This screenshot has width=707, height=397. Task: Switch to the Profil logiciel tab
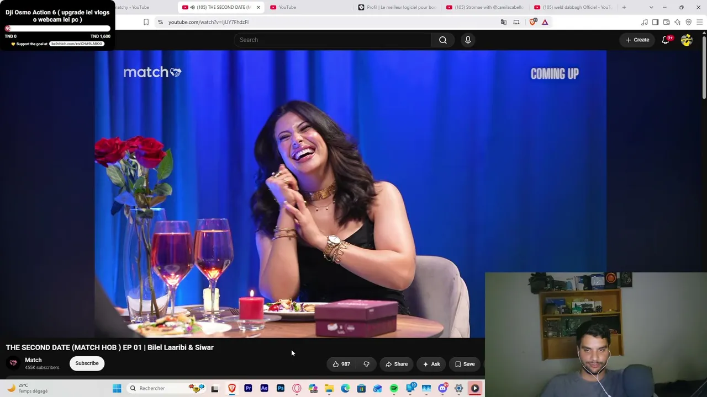point(398,7)
